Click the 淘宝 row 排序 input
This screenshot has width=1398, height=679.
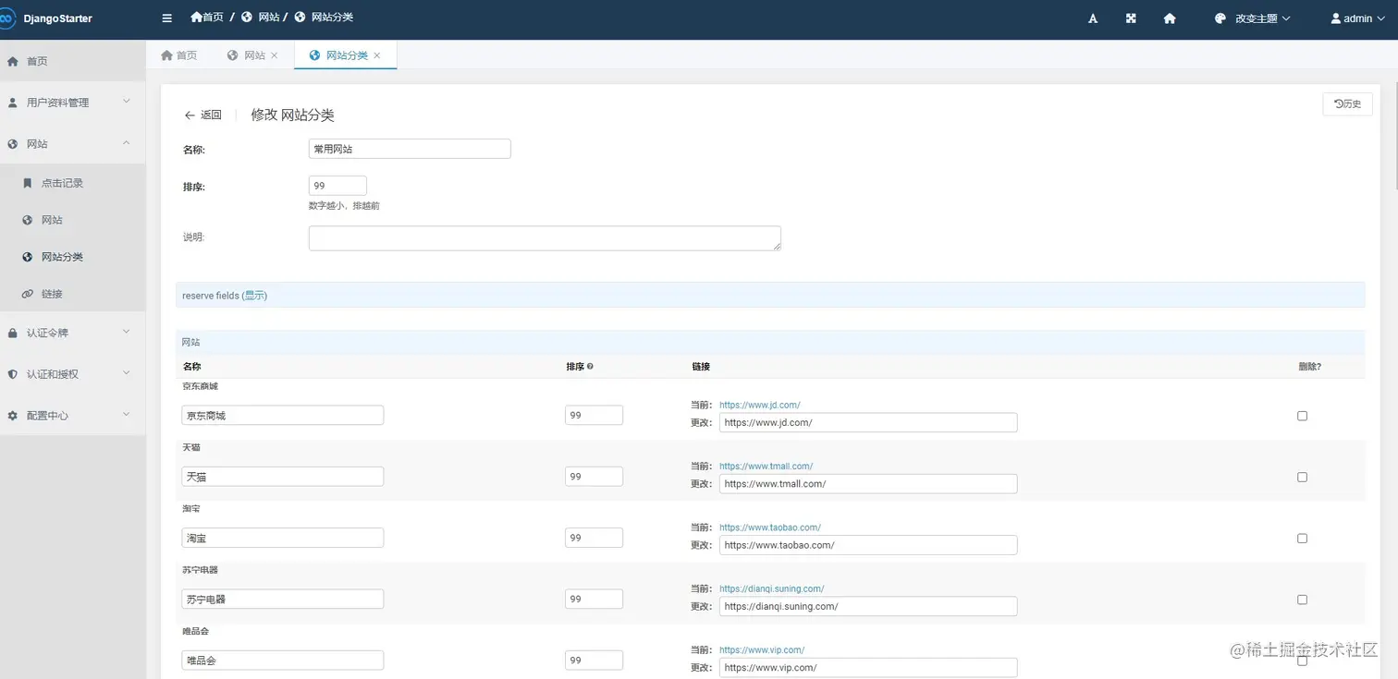(x=594, y=538)
